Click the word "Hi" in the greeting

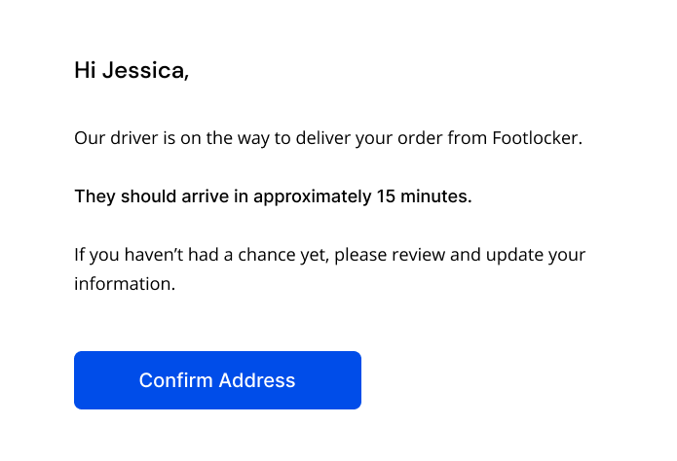pyautogui.click(x=85, y=70)
